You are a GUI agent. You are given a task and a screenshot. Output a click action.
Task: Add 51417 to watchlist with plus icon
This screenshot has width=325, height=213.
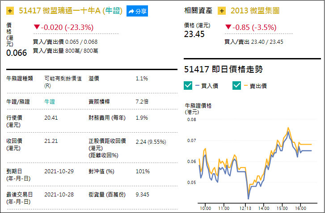pos(10,11)
